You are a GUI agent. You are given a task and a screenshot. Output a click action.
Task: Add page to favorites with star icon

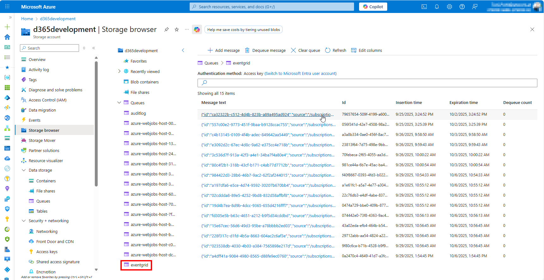coord(177,30)
